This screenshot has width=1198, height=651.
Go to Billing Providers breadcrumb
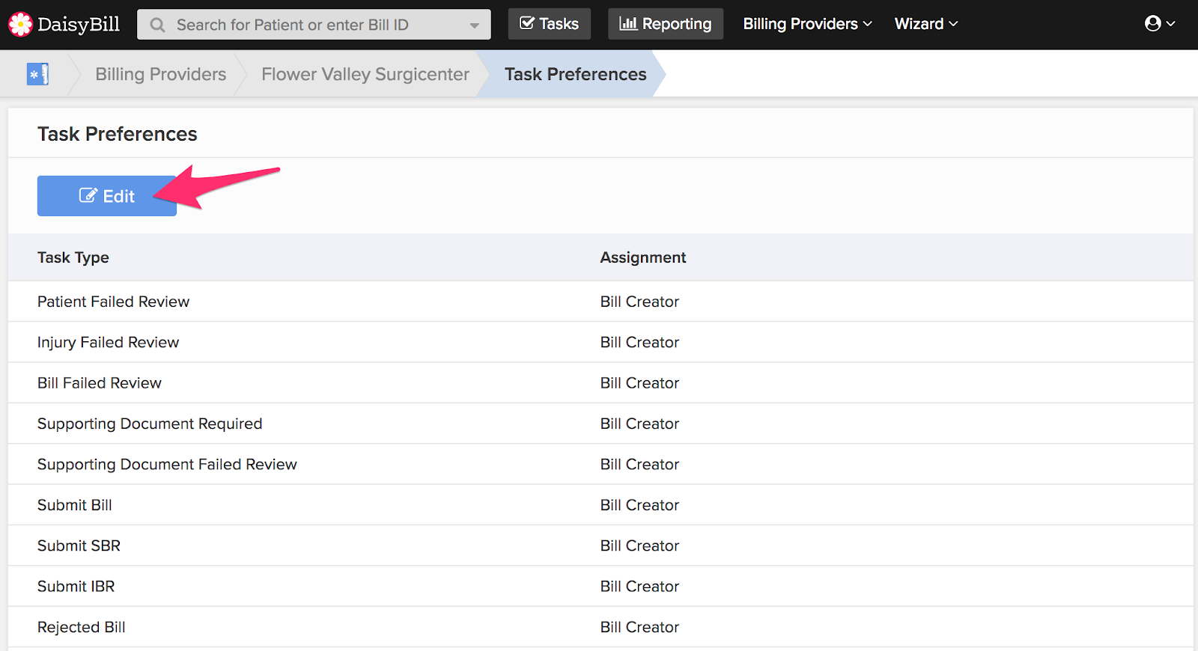(x=160, y=74)
